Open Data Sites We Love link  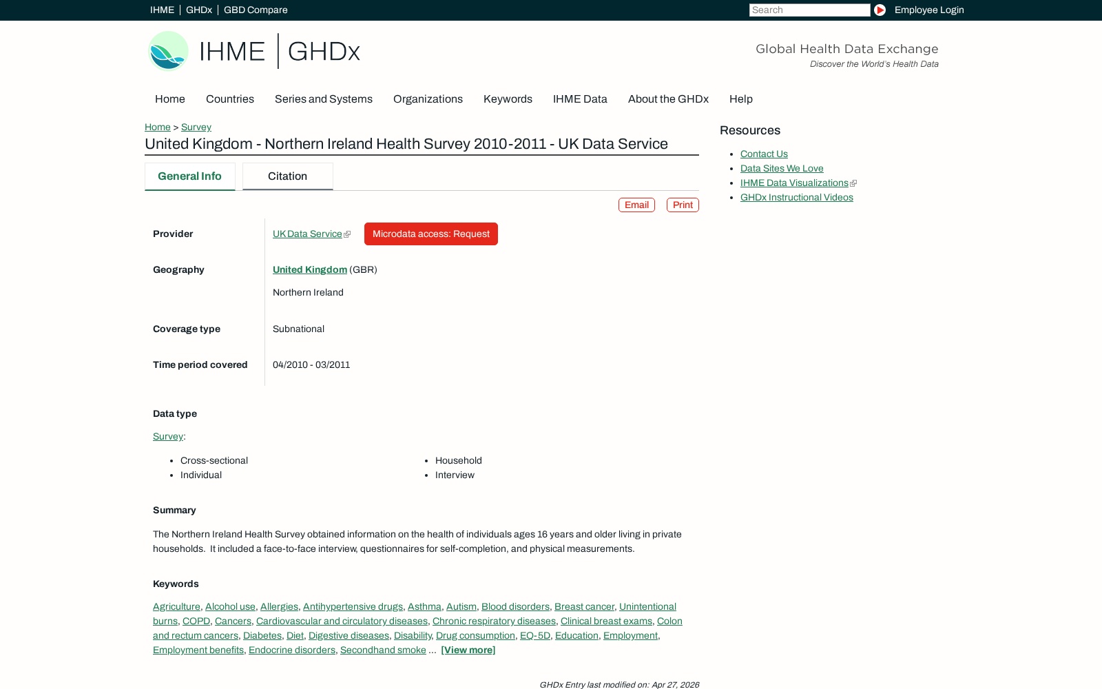[782, 169]
